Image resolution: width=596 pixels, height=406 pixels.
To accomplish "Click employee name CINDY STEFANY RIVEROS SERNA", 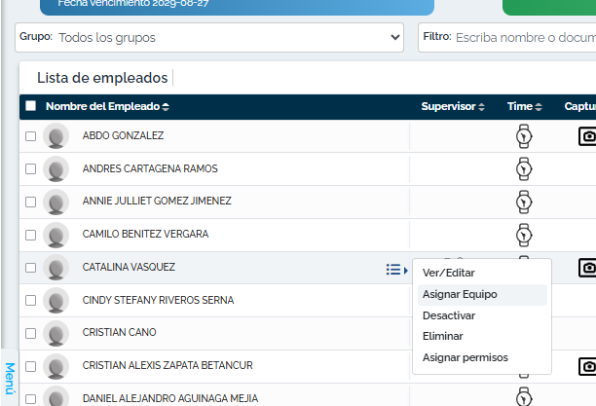I will point(158,300).
